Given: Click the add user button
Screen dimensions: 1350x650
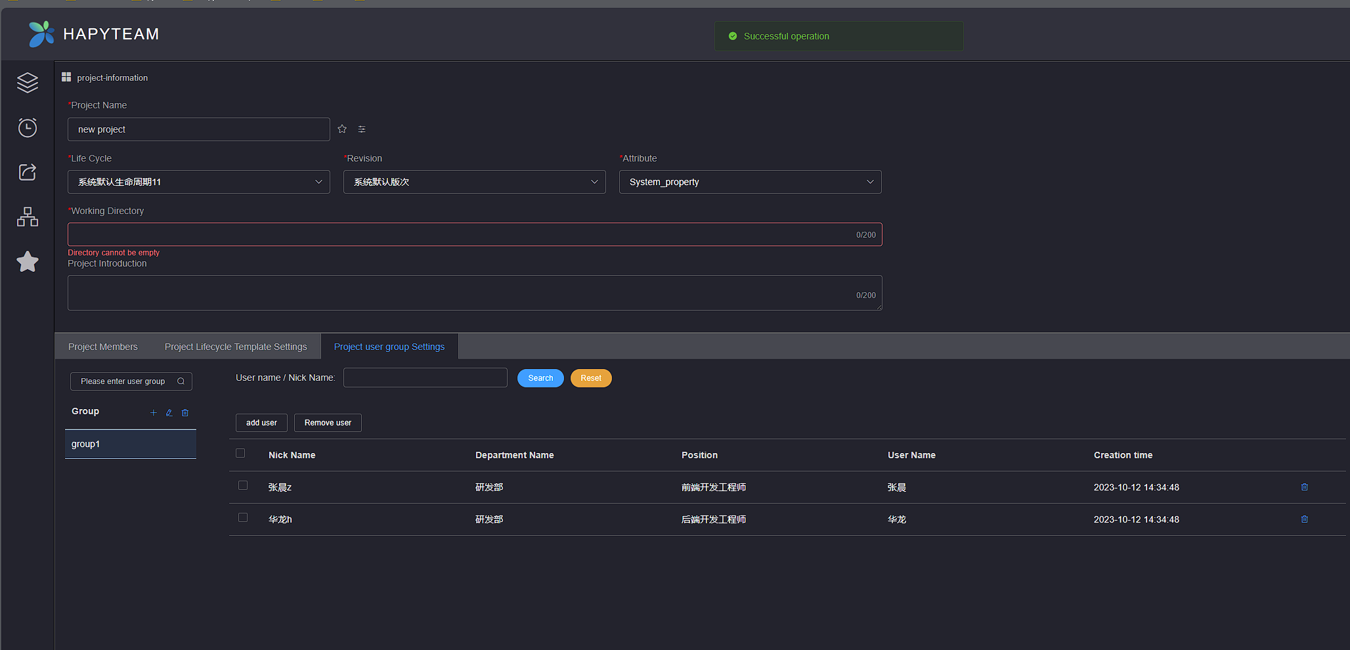Looking at the screenshot, I should click(261, 423).
